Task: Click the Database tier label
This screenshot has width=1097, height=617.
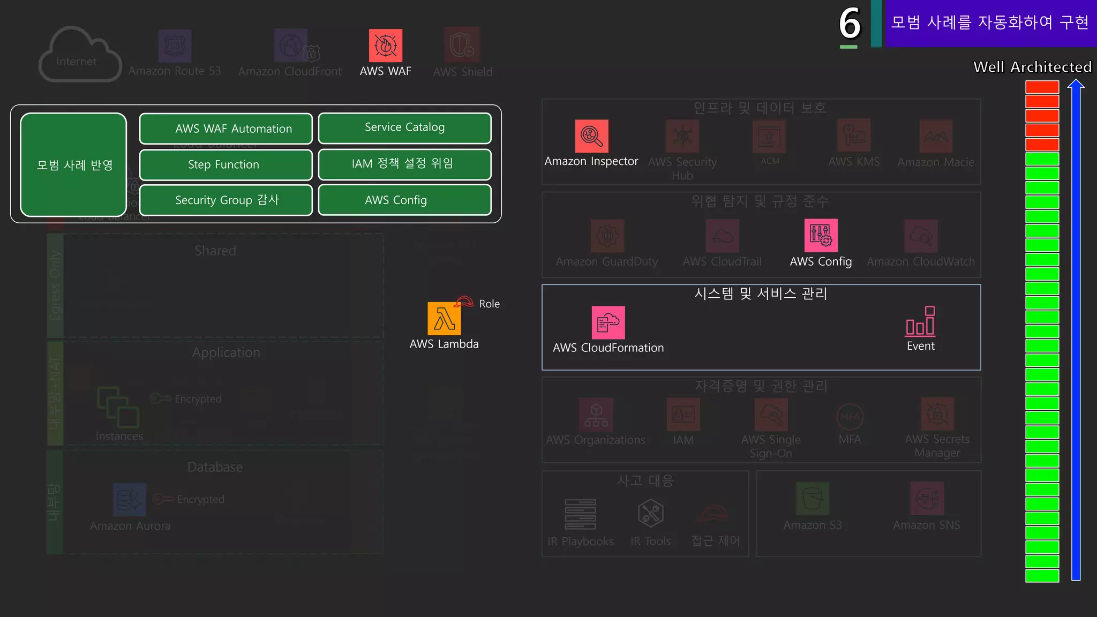Action: 215,467
